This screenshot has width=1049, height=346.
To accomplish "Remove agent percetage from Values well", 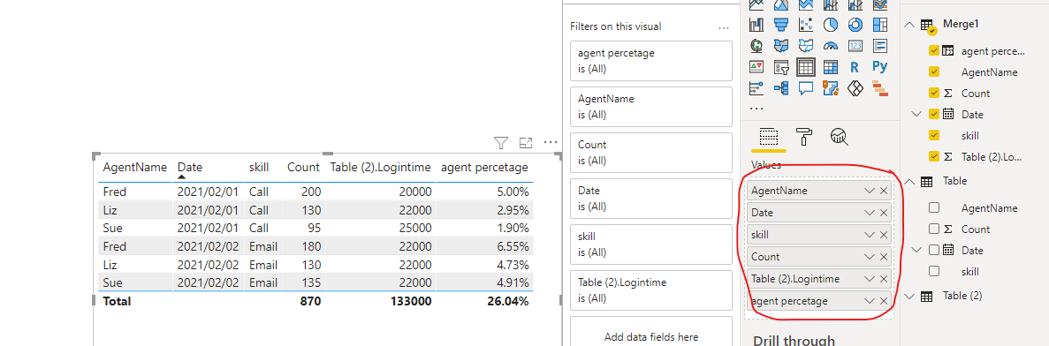I will point(884,301).
